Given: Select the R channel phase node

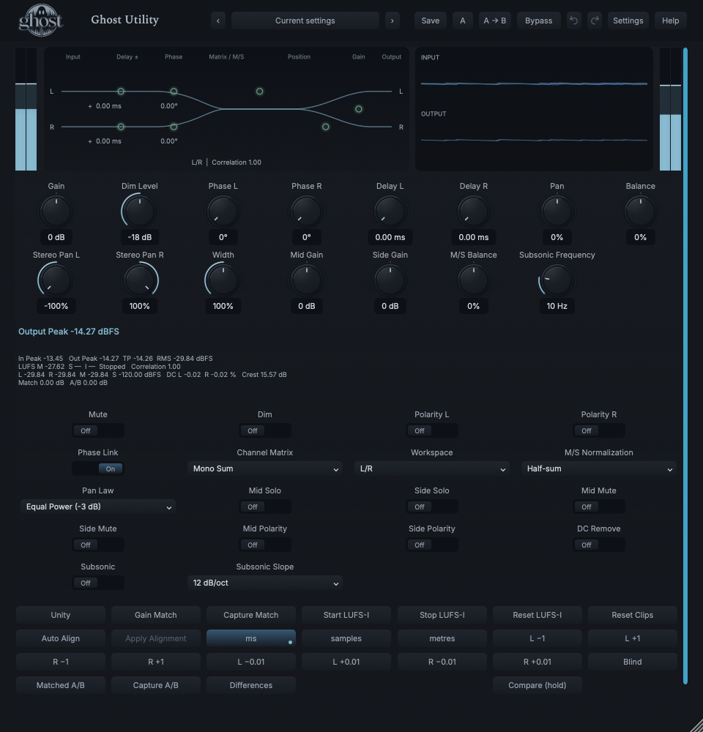Looking at the screenshot, I should point(174,127).
